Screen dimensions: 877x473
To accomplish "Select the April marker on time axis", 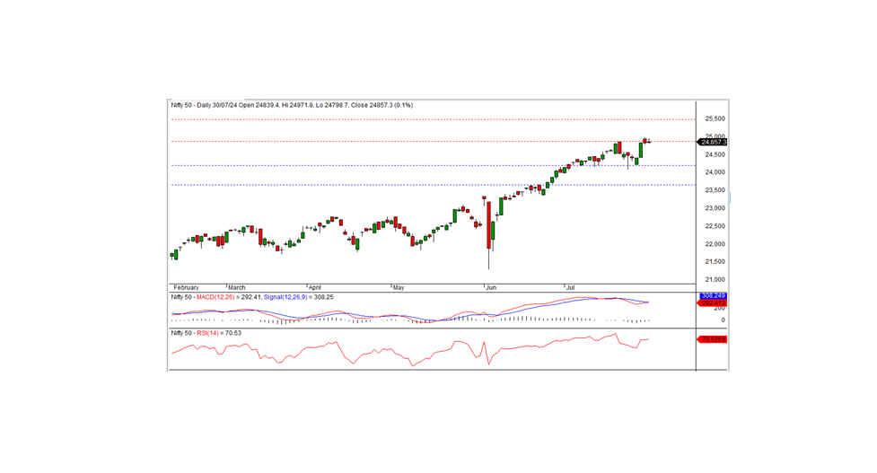I will click(x=315, y=287).
